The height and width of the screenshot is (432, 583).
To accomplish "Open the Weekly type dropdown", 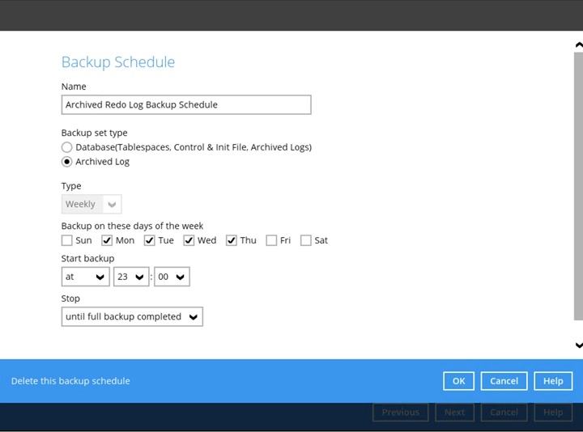I will click(x=91, y=205).
